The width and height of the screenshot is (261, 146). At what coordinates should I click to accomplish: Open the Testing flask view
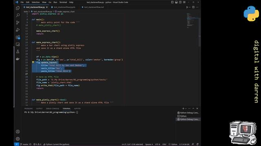[x=18, y=52]
